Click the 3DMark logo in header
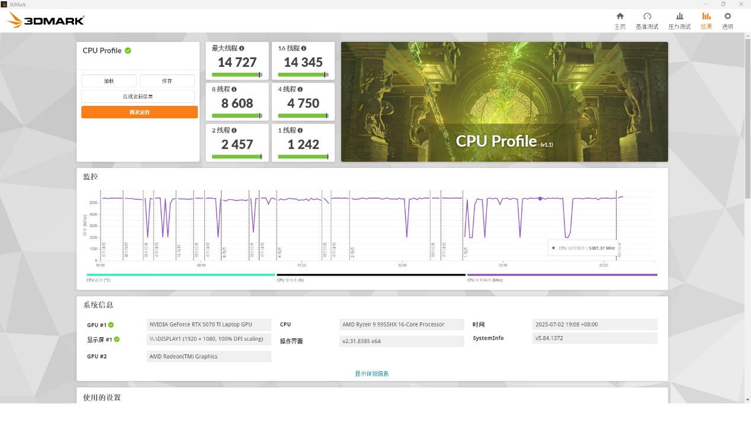The height and width of the screenshot is (433, 751). [46, 21]
